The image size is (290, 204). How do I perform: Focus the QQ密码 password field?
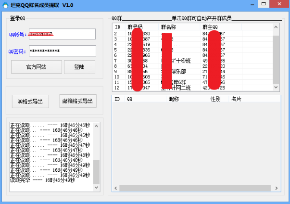click(63, 51)
